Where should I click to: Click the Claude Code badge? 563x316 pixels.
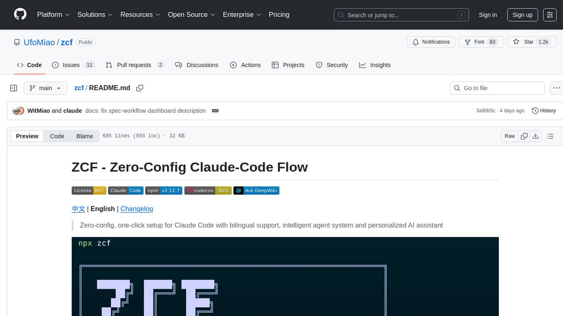pos(126,191)
